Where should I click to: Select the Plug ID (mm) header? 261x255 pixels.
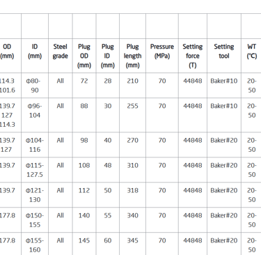(x=108, y=56)
